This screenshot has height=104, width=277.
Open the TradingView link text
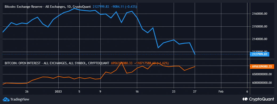20,99
